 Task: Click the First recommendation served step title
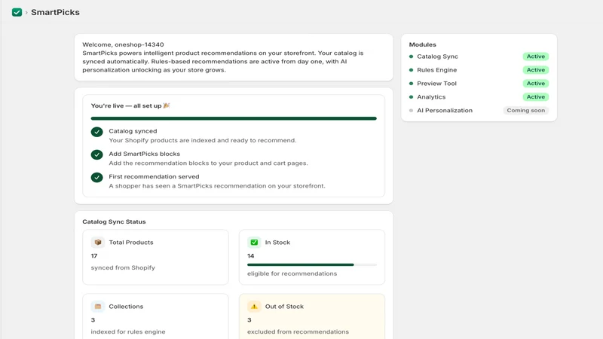coord(154,176)
